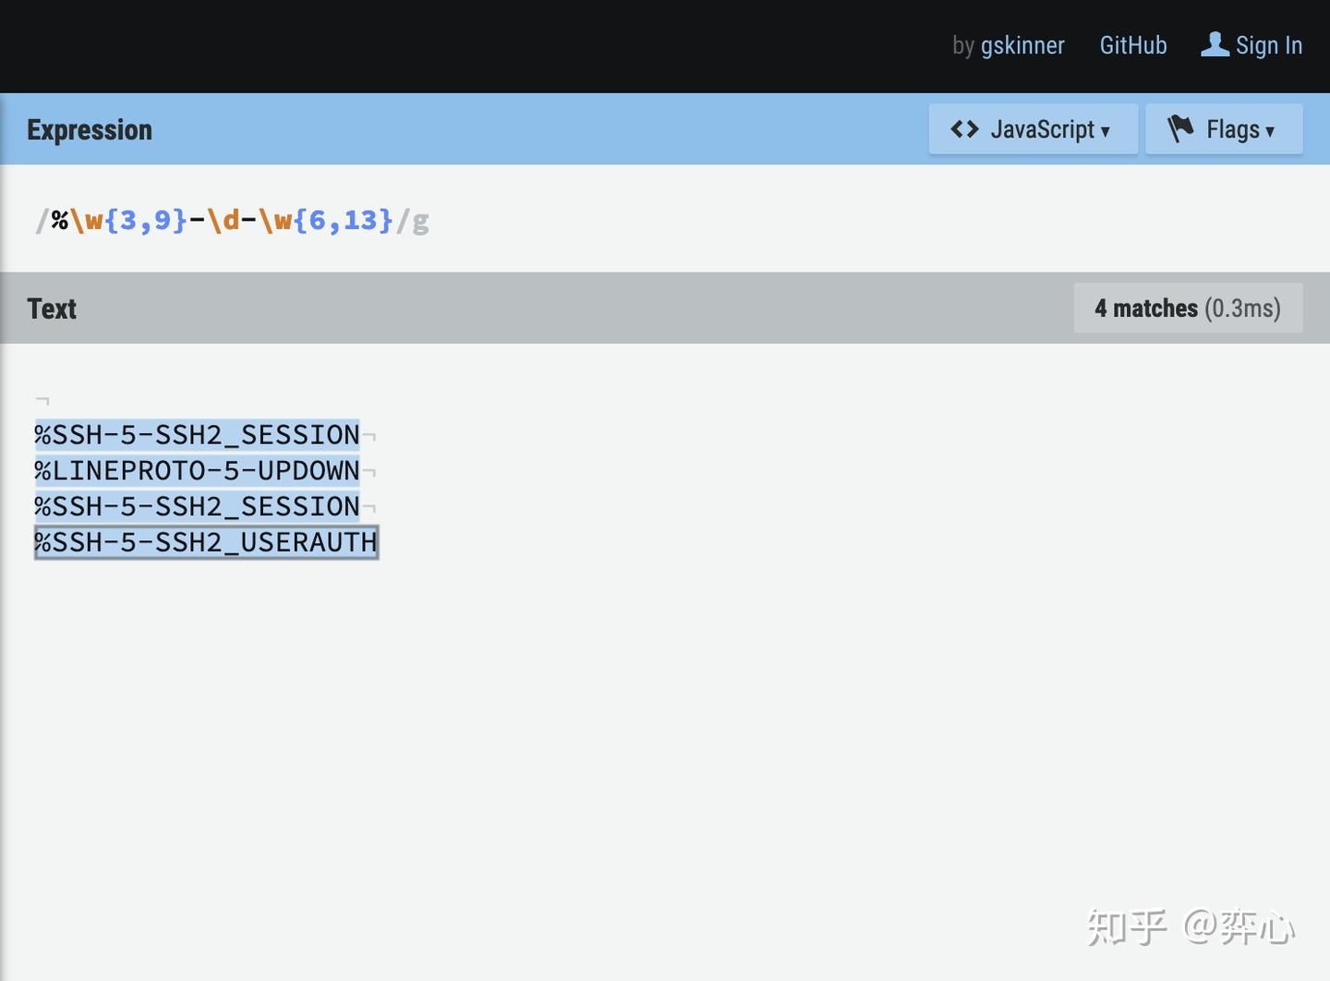The width and height of the screenshot is (1330, 981).
Task: Click the trailing g flag in the expression
Action: (x=420, y=222)
